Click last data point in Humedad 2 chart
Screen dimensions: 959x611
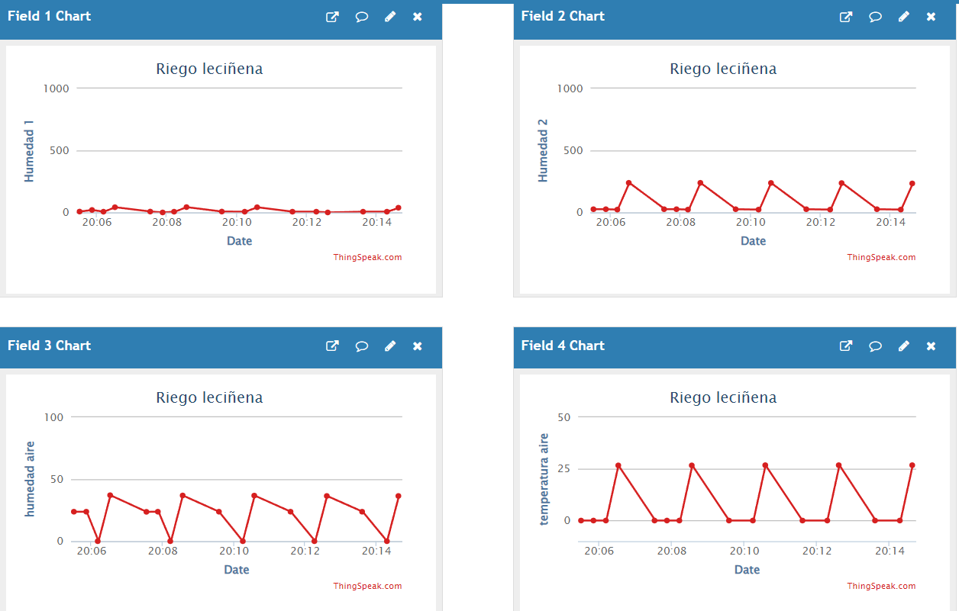coord(912,183)
